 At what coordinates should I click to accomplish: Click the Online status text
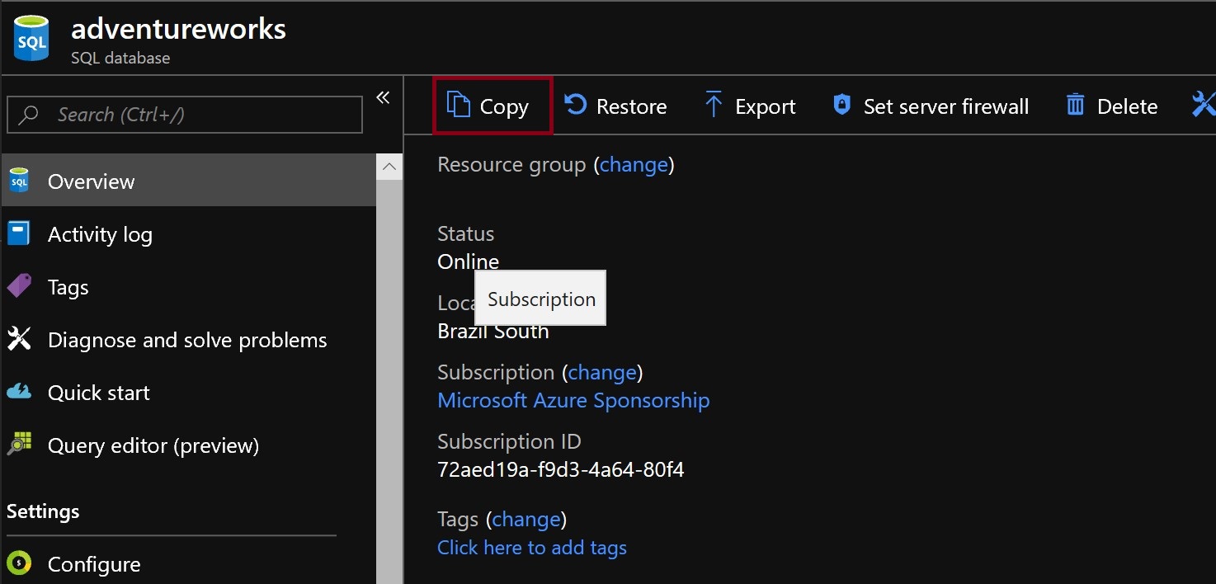pos(468,262)
